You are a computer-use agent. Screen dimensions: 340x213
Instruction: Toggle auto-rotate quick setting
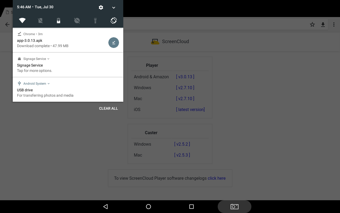[x=114, y=21]
